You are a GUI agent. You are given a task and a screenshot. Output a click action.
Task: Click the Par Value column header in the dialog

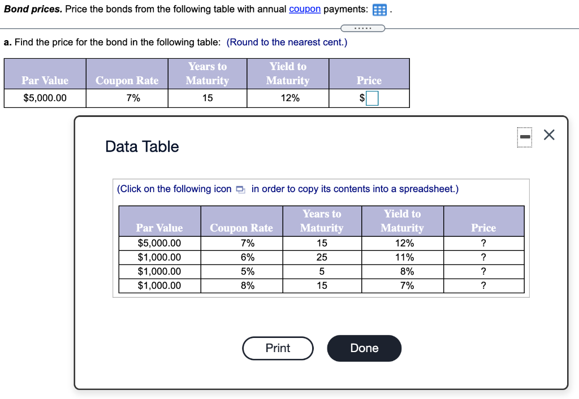coord(159,228)
